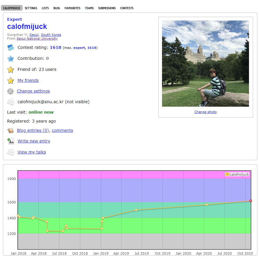Click the Aa write entry icon
Screen dimensions: 260x259
click(x=11, y=141)
